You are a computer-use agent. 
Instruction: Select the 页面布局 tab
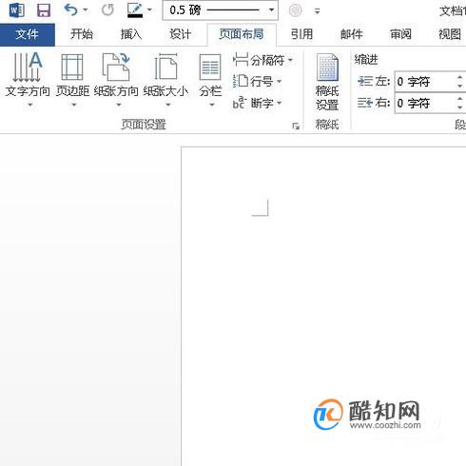tap(242, 34)
